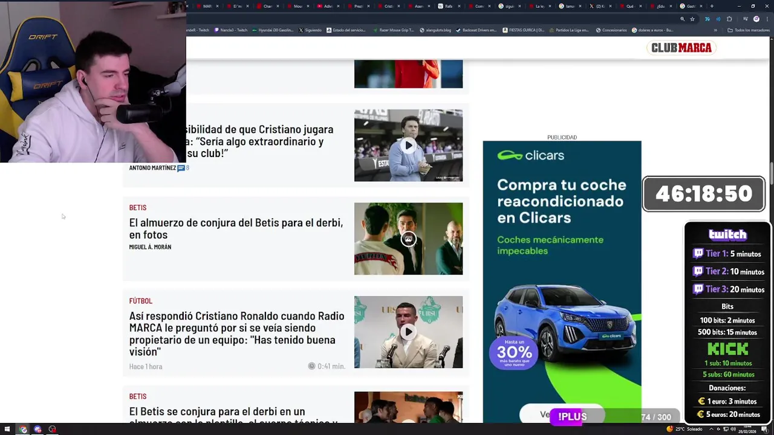Viewport: 774px width, 435px height.
Task: Open the 'Backseat Drivers en...' bookmark
Action: pos(476,30)
